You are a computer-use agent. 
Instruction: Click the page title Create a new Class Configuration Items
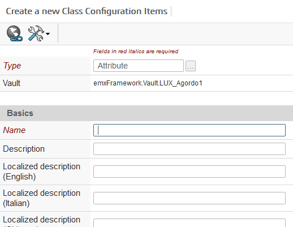pyautogui.click(x=87, y=11)
